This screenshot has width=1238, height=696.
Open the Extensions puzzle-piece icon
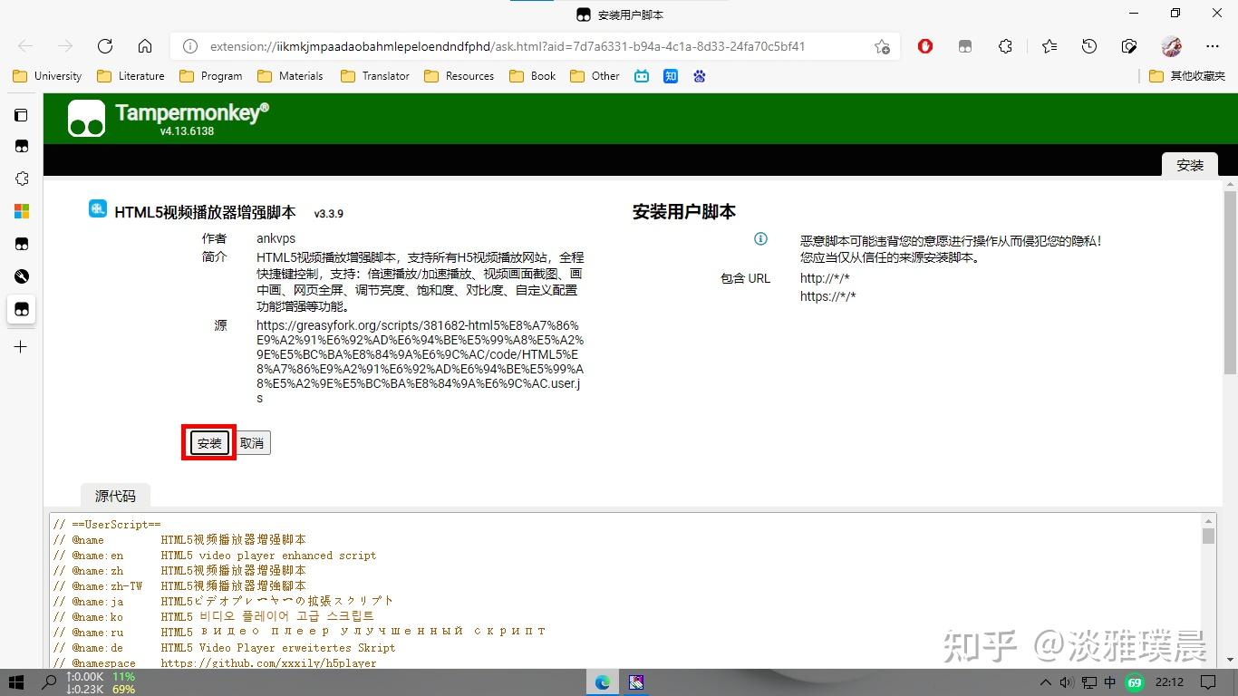tap(1006, 45)
